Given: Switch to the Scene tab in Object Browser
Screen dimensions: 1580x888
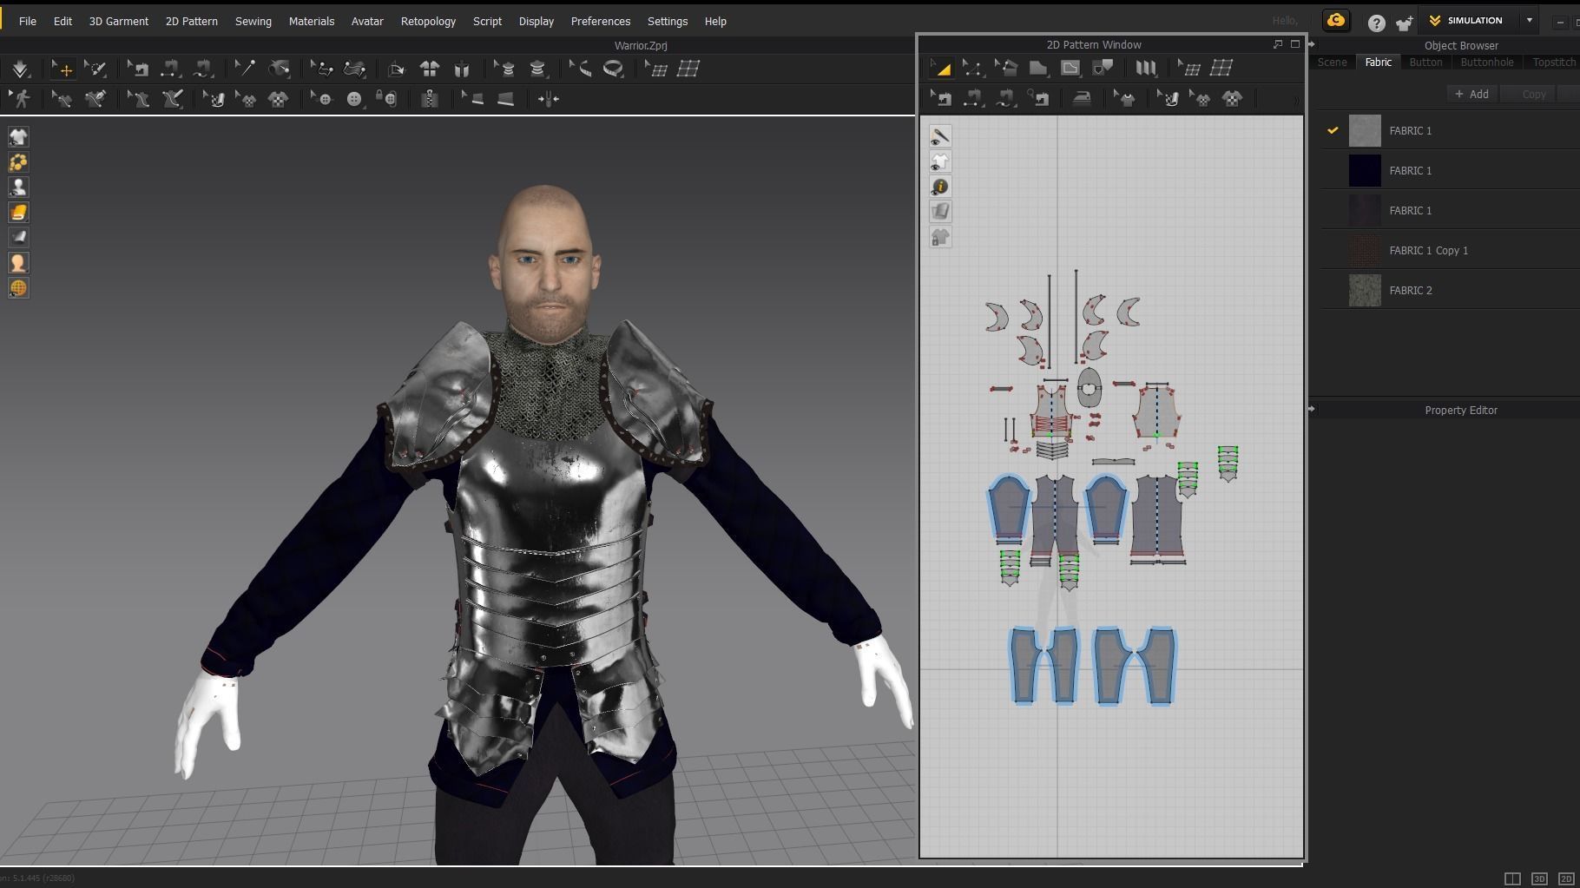Looking at the screenshot, I should pos(1333,62).
